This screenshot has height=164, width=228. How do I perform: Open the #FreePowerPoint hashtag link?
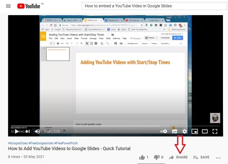coord(66,143)
